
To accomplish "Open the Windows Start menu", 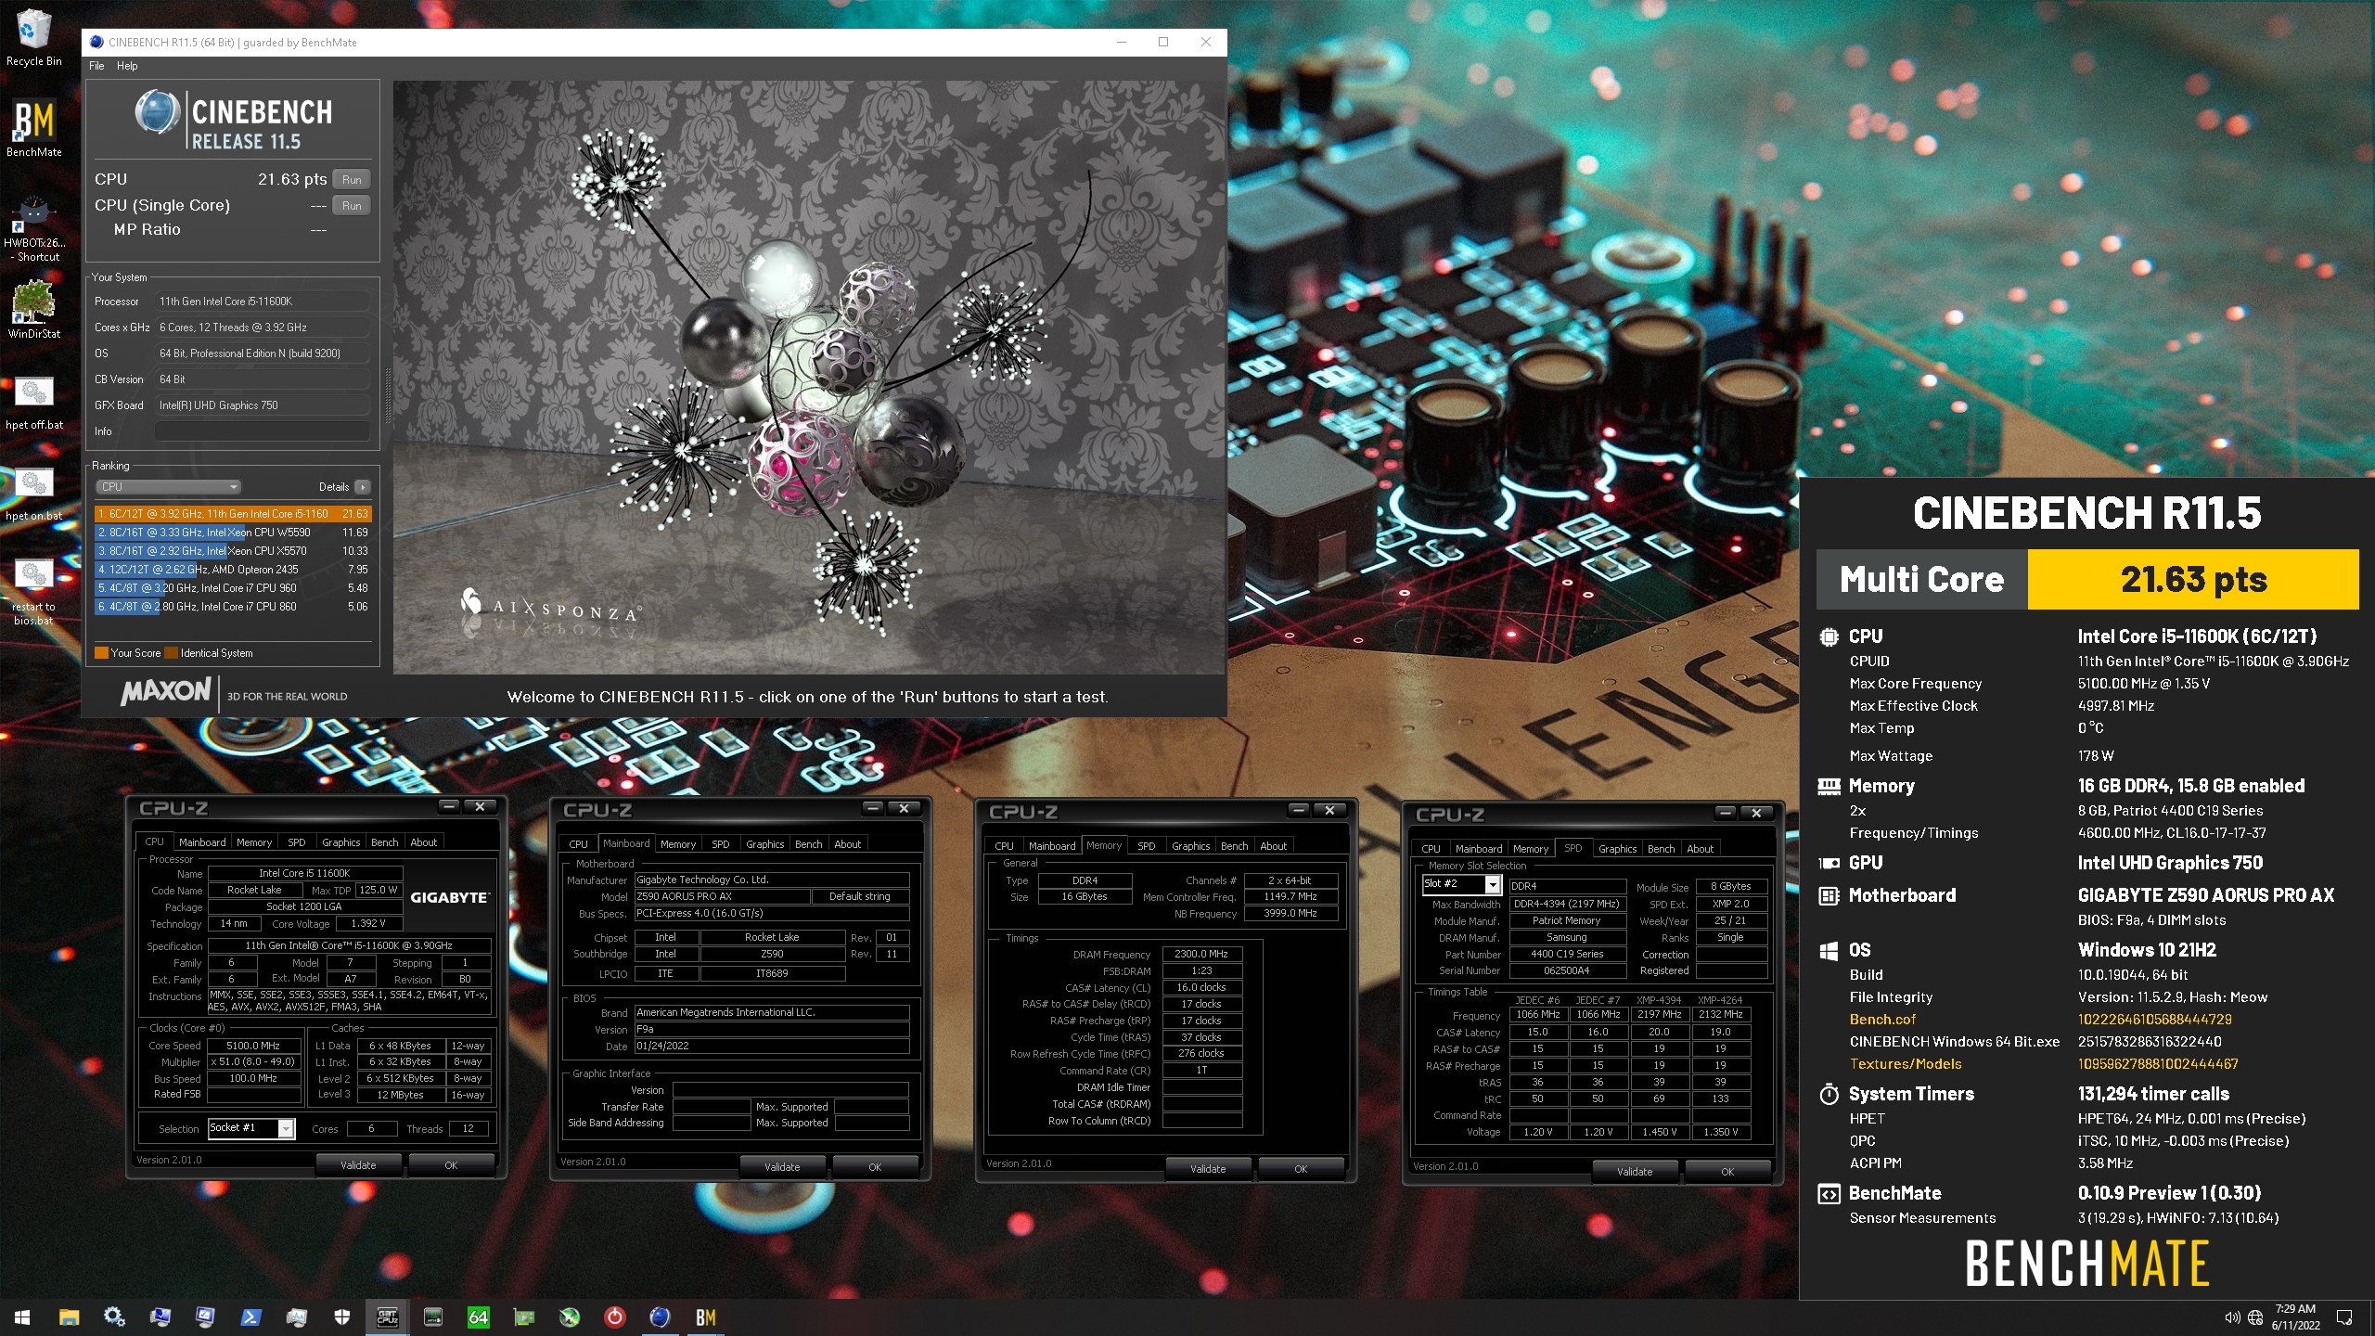I will (x=22, y=1317).
